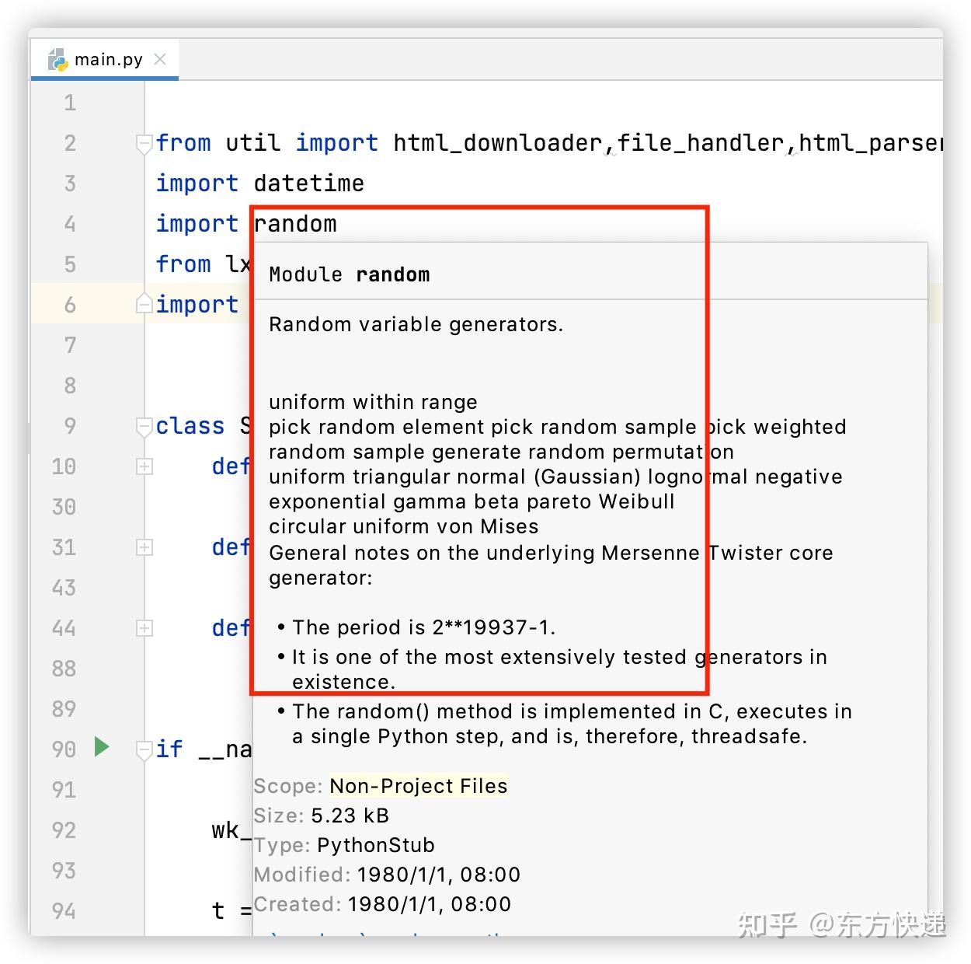Click line number 6 in gutter
The image size is (971, 964).
pyautogui.click(x=70, y=305)
